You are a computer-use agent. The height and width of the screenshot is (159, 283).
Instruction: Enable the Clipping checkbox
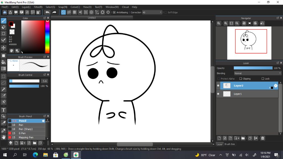pos(241,79)
